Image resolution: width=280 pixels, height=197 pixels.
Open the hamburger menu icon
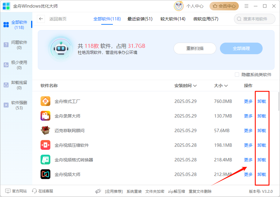click(246, 6)
